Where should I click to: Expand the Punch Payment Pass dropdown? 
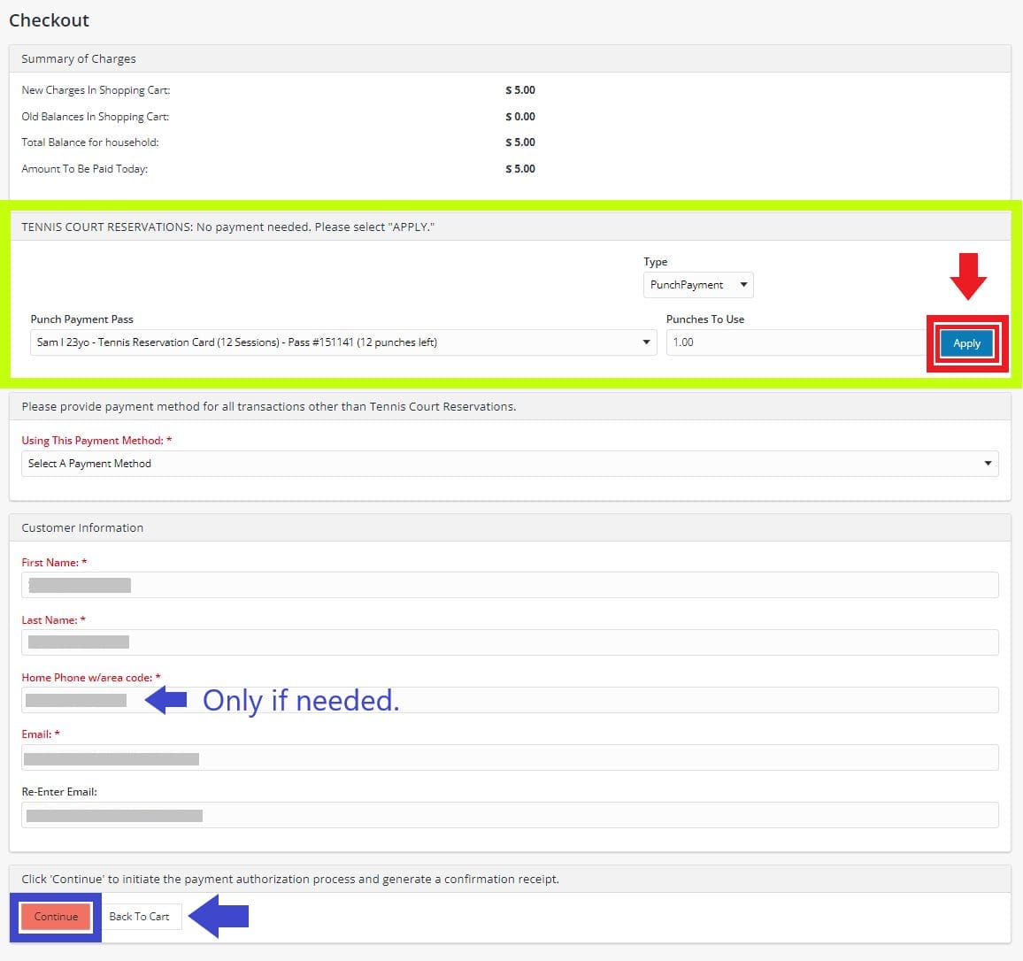tap(343, 342)
